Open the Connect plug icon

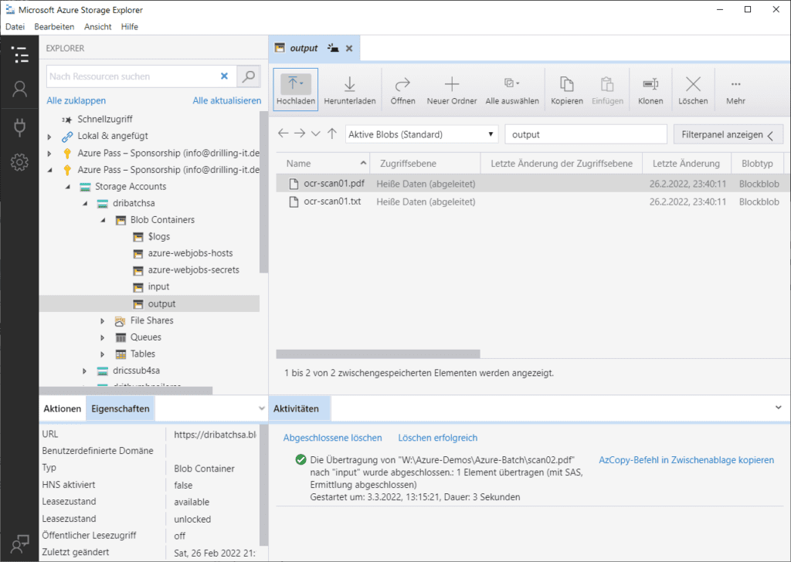19,127
